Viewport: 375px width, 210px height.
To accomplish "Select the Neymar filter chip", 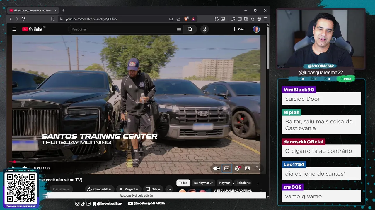I will (x=224, y=183).
